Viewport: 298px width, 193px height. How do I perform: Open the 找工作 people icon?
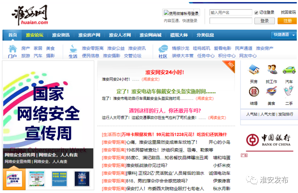[x=271, y=70]
